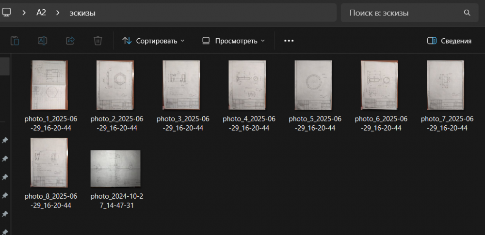The image size is (485, 235).
Task: Select thumbnail of photo_5_2025-06-29_16-20-44
Action: point(314,85)
